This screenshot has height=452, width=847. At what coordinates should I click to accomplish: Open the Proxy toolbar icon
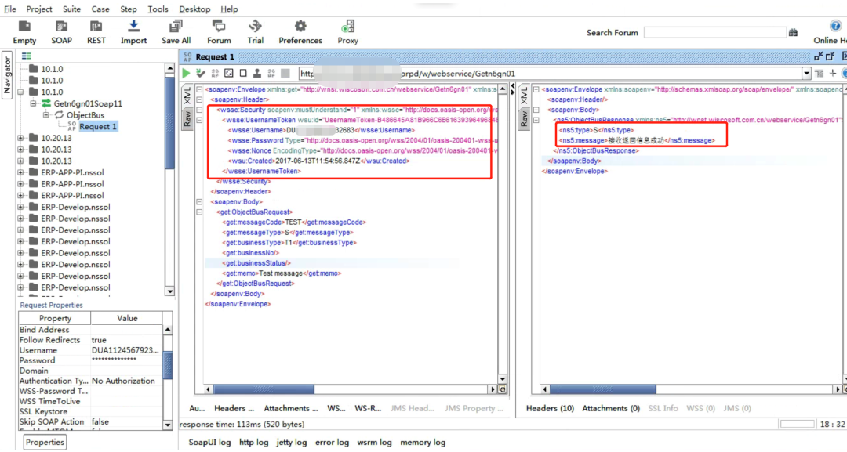pyautogui.click(x=348, y=26)
